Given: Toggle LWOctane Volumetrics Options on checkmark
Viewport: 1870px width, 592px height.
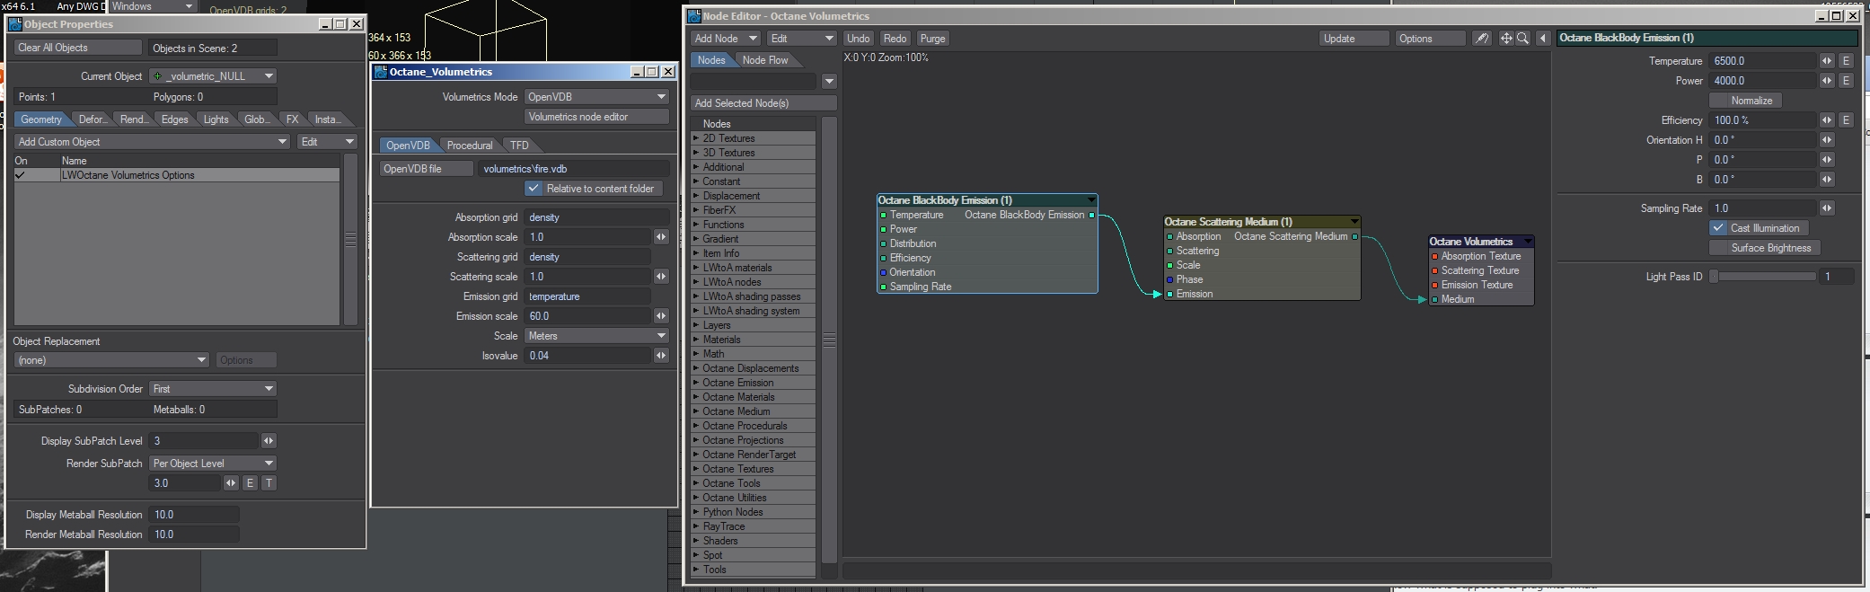Looking at the screenshot, I should point(20,176).
